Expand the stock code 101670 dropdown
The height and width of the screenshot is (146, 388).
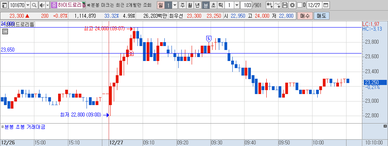tap(28, 5)
